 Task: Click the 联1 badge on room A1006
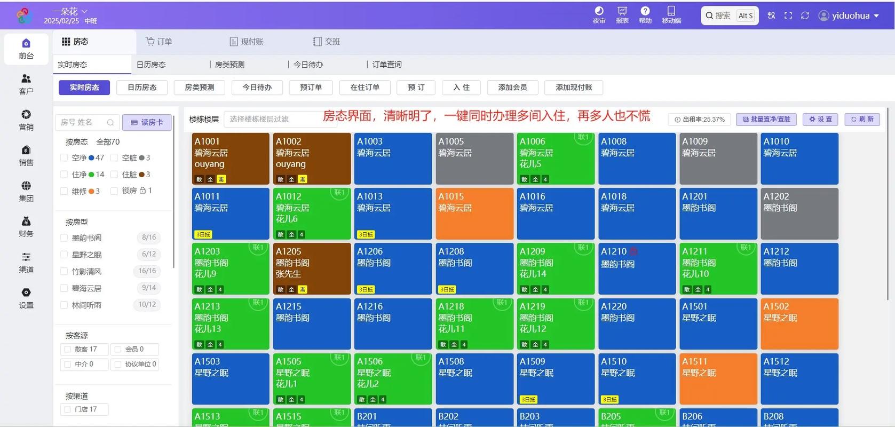(x=583, y=138)
